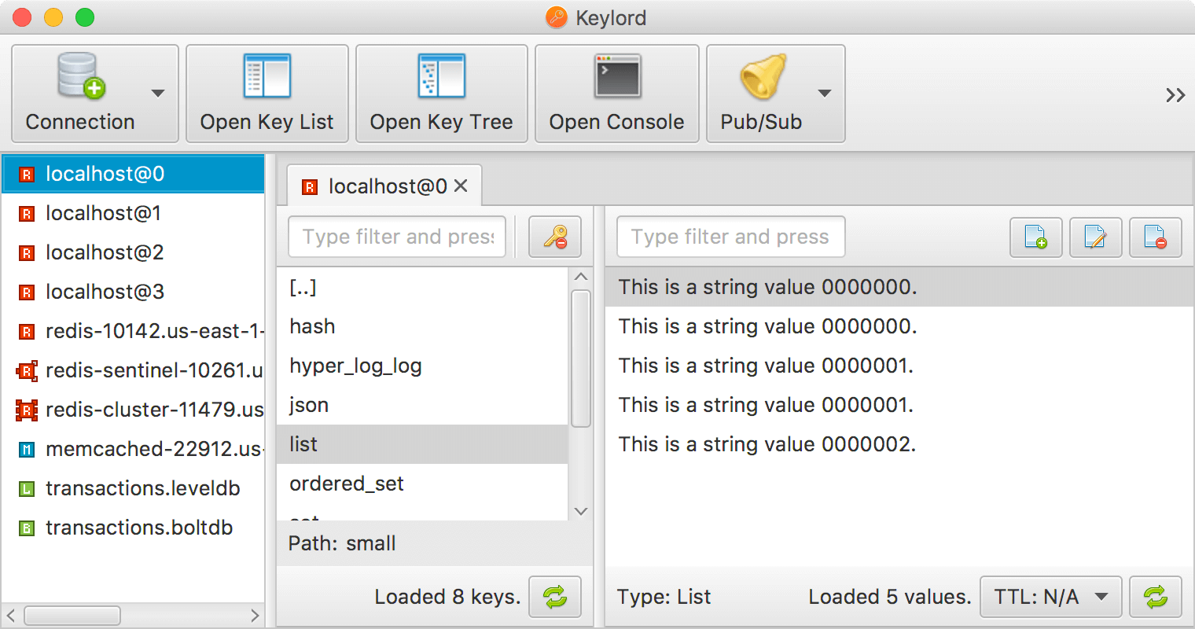
Task: Click the delete key icon button
Action: [x=555, y=237]
